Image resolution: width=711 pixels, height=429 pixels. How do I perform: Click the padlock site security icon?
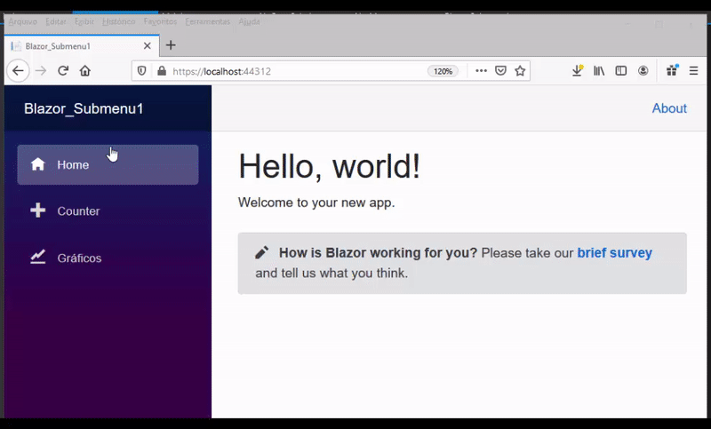[162, 71]
